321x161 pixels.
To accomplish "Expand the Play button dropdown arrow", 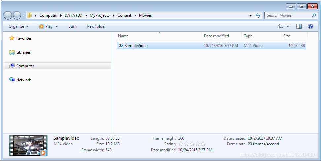I will point(57,26).
